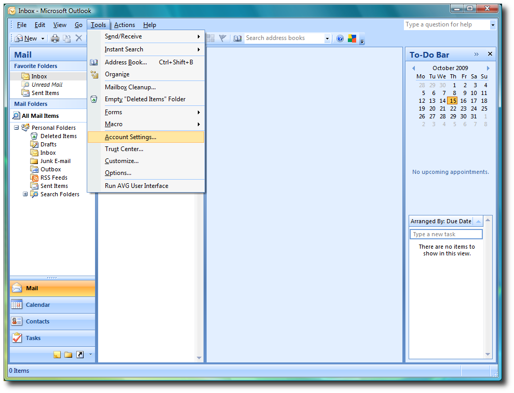Go to previous month in calendar
Screen dimensions: 514x393
pos(414,68)
